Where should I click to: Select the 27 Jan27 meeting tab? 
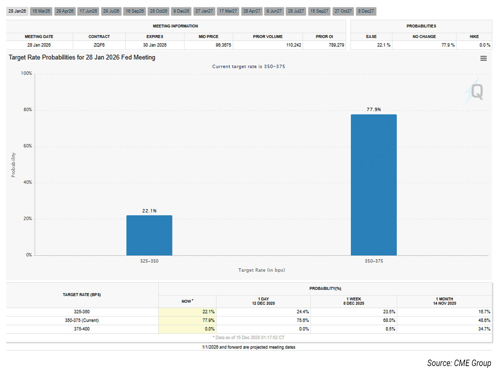[204, 11]
